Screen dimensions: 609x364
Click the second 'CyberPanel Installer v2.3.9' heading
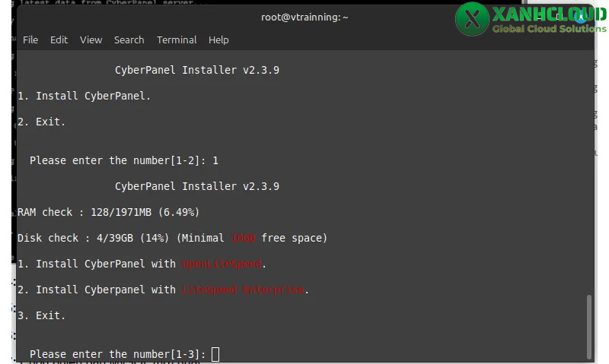tap(197, 186)
